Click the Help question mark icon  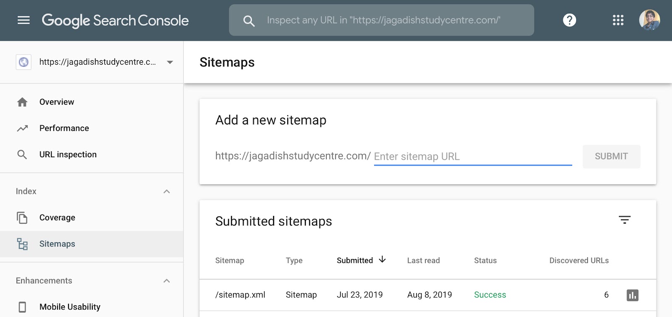tap(569, 20)
